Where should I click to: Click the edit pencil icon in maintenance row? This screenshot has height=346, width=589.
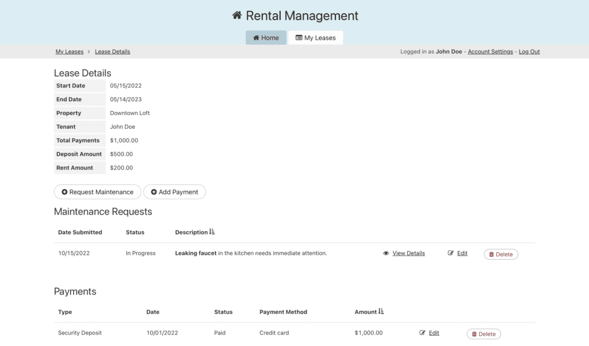(x=451, y=253)
